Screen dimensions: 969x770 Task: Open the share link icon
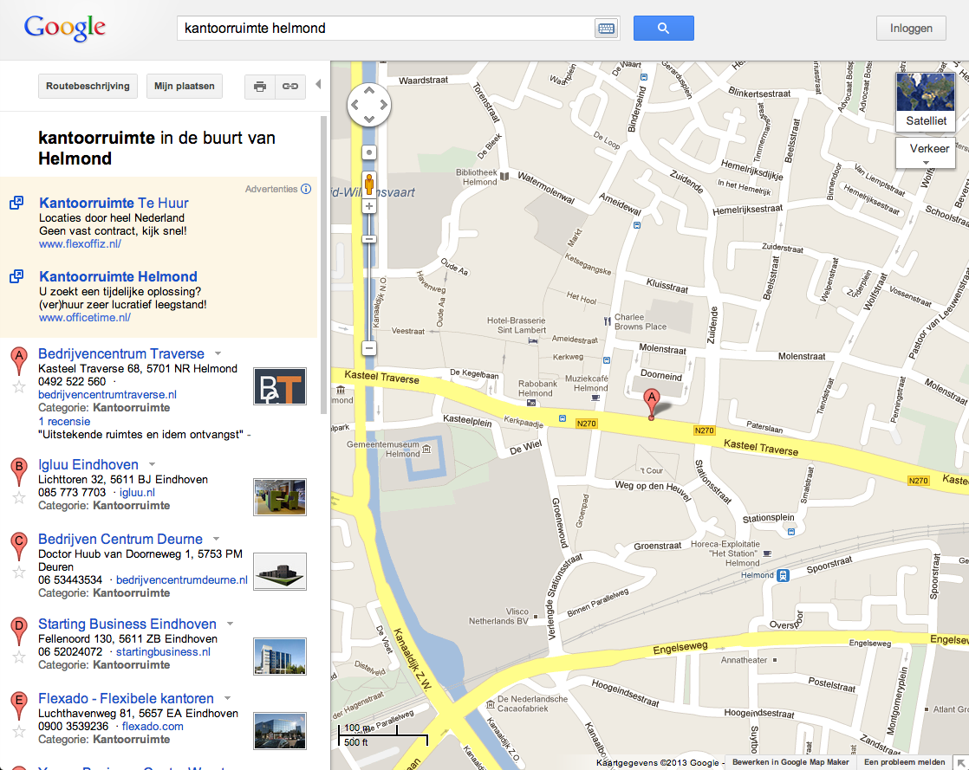click(x=289, y=86)
